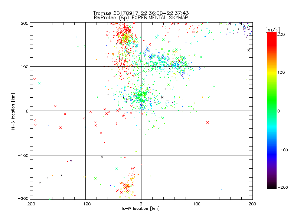Click the 'N-S location [km]' axis label
The width and height of the screenshot is (297, 222).
13,111
